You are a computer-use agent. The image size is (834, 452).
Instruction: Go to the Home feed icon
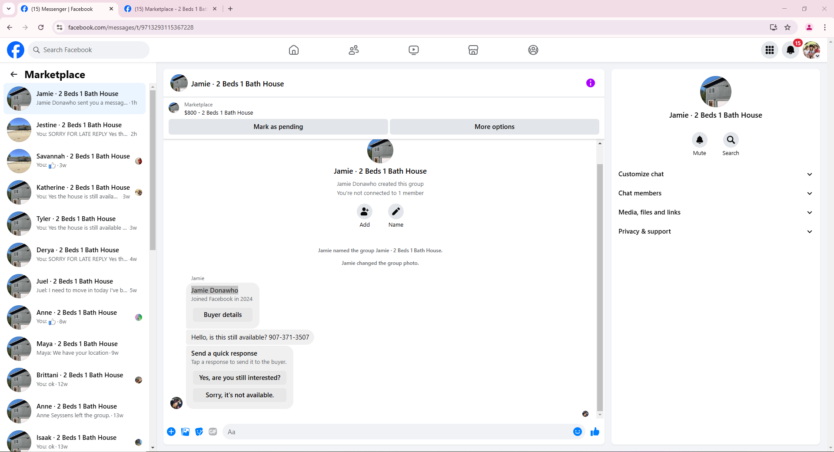294,50
